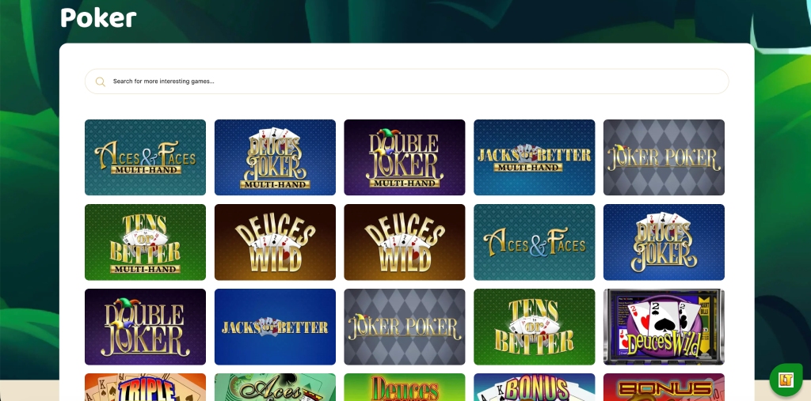811x401 pixels.
Task: Open Double Joker without Multi-Hand label
Action: [x=146, y=327]
